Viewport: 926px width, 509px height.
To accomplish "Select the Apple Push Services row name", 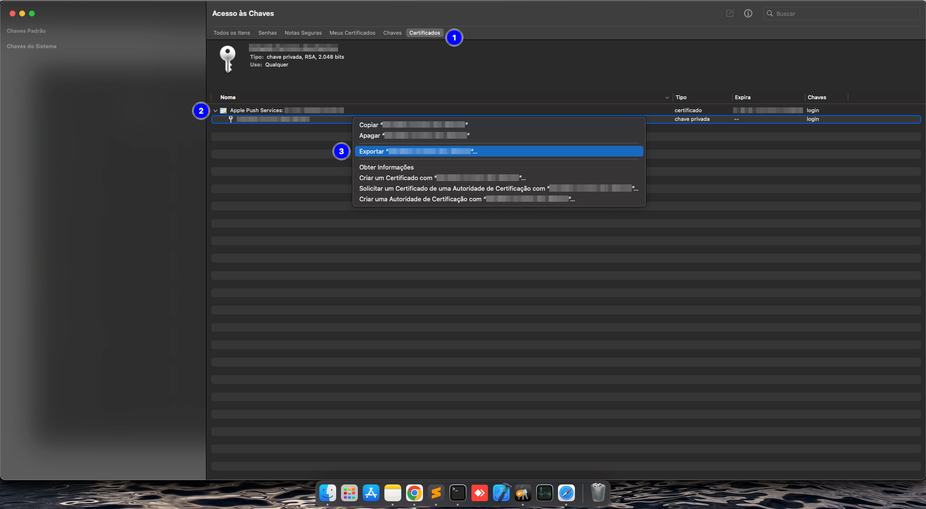I will point(286,111).
